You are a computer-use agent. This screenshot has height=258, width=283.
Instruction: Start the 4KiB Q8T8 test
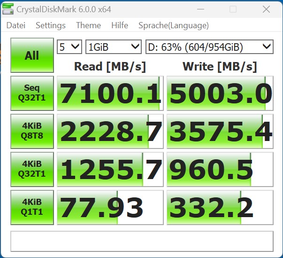click(x=32, y=131)
